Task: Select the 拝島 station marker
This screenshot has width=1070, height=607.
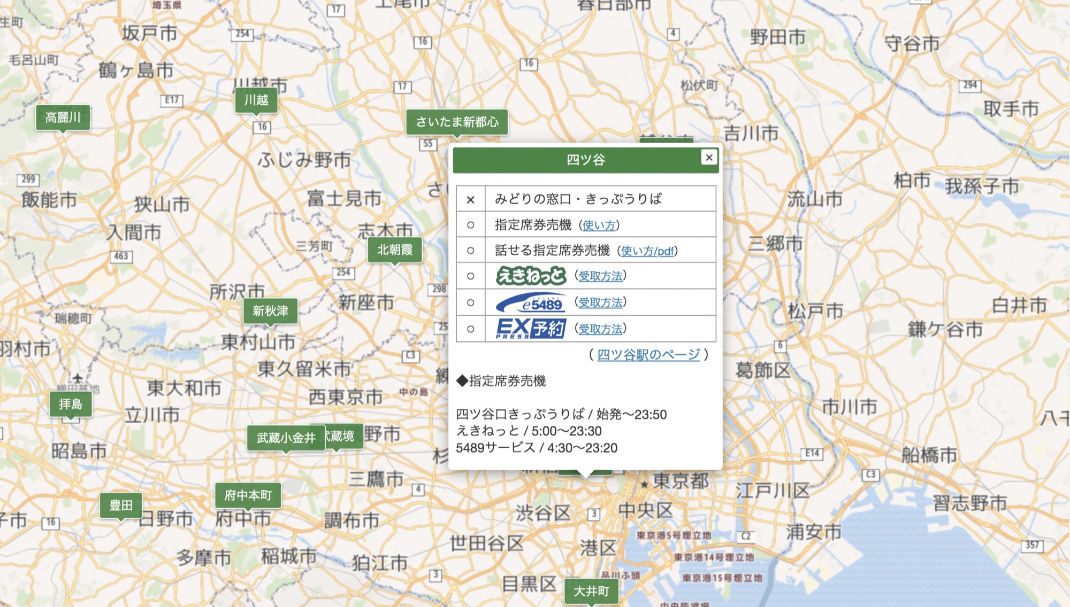Action: point(71,404)
